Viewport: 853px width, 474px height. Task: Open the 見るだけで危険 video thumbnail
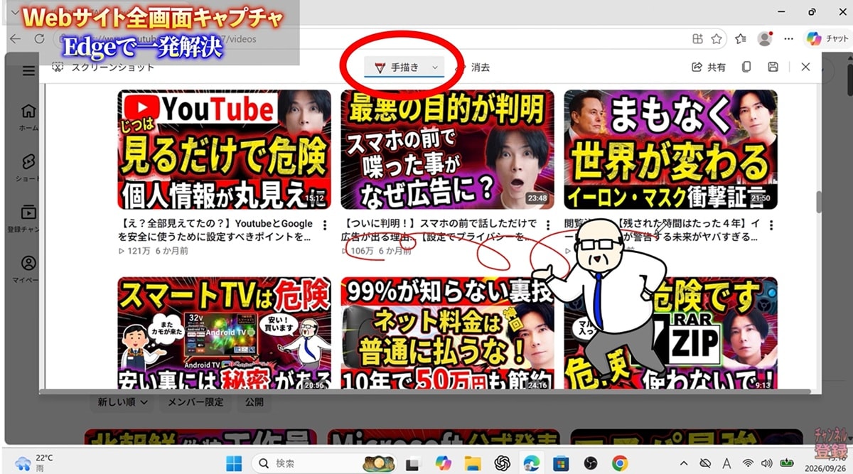coord(224,149)
